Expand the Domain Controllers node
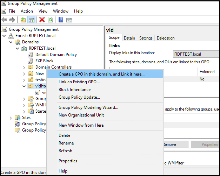 [24, 68]
